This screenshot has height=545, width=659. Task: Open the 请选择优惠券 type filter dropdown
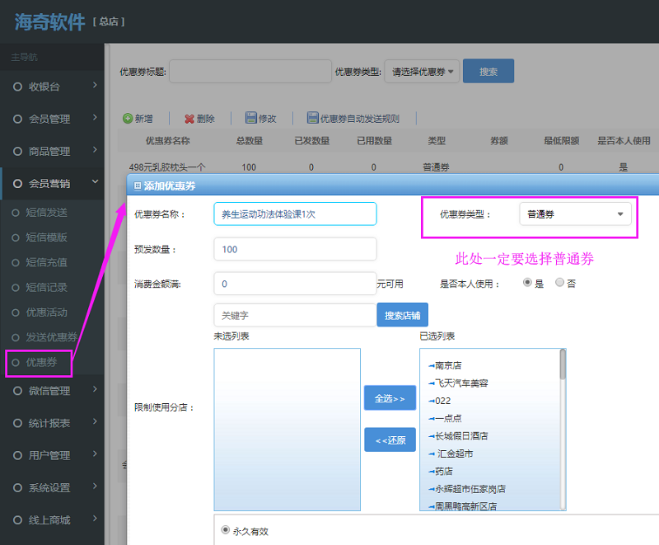point(422,71)
